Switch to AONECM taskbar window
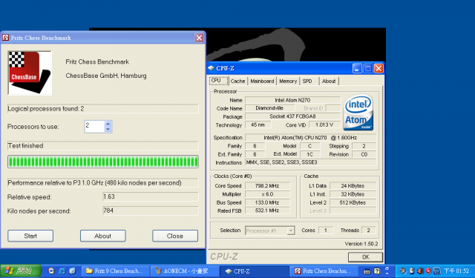 click(x=185, y=271)
